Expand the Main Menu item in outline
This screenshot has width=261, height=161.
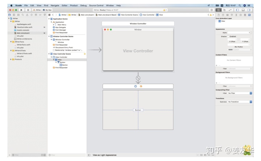point(53,25)
